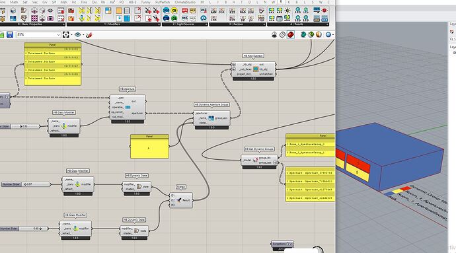Click the HB Get Dynamic Groups name label
Image resolution: width=456 pixels, height=253 pixels.
(259, 149)
